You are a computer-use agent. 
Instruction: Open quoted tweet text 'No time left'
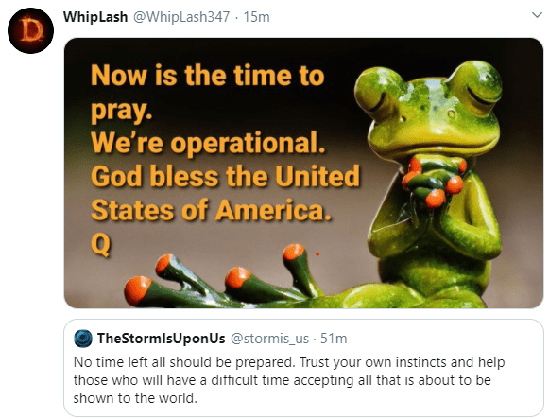[289, 380]
